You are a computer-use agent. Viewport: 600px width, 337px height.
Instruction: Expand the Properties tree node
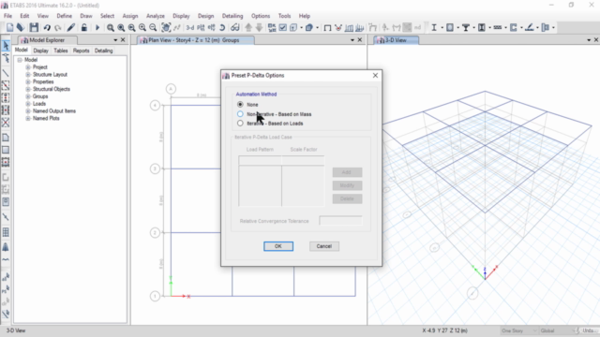pyautogui.click(x=28, y=81)
